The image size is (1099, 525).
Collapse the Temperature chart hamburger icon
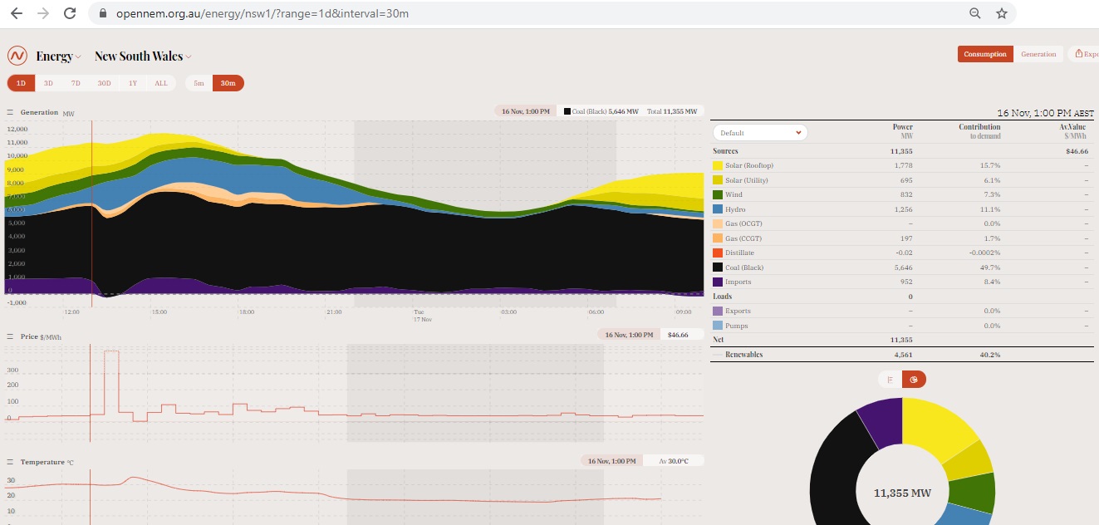(11, 462)
